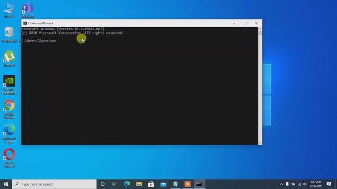Open the Mail app on the taskbar
Image resolution: width=337 pixels, height=189 pixels.
coord(163,184)
